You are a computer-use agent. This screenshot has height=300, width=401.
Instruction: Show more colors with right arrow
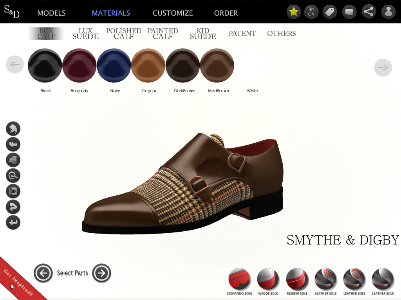point(383,68)
